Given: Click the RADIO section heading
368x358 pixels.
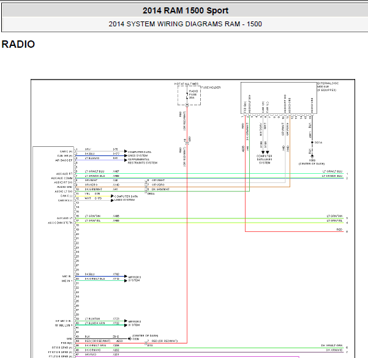Looking at the screenshot, I should [x=18, y=44].
